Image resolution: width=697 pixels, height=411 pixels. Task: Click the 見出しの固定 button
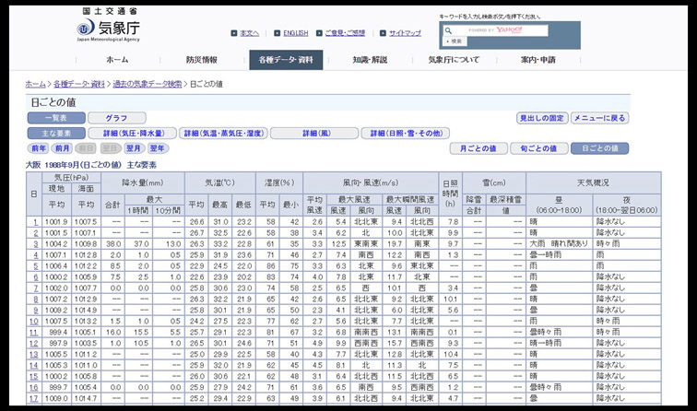click(x=542, y=118)
